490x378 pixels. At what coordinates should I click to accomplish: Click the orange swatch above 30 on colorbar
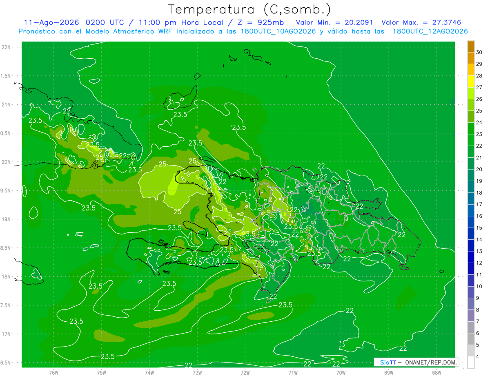[471, 46]
